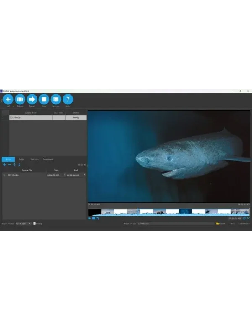Switch to the Subtitle tab
252x320 pixels.
point(35,160)
